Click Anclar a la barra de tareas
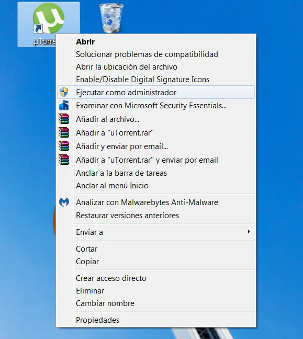303x339 pixels. coord(156,173)
